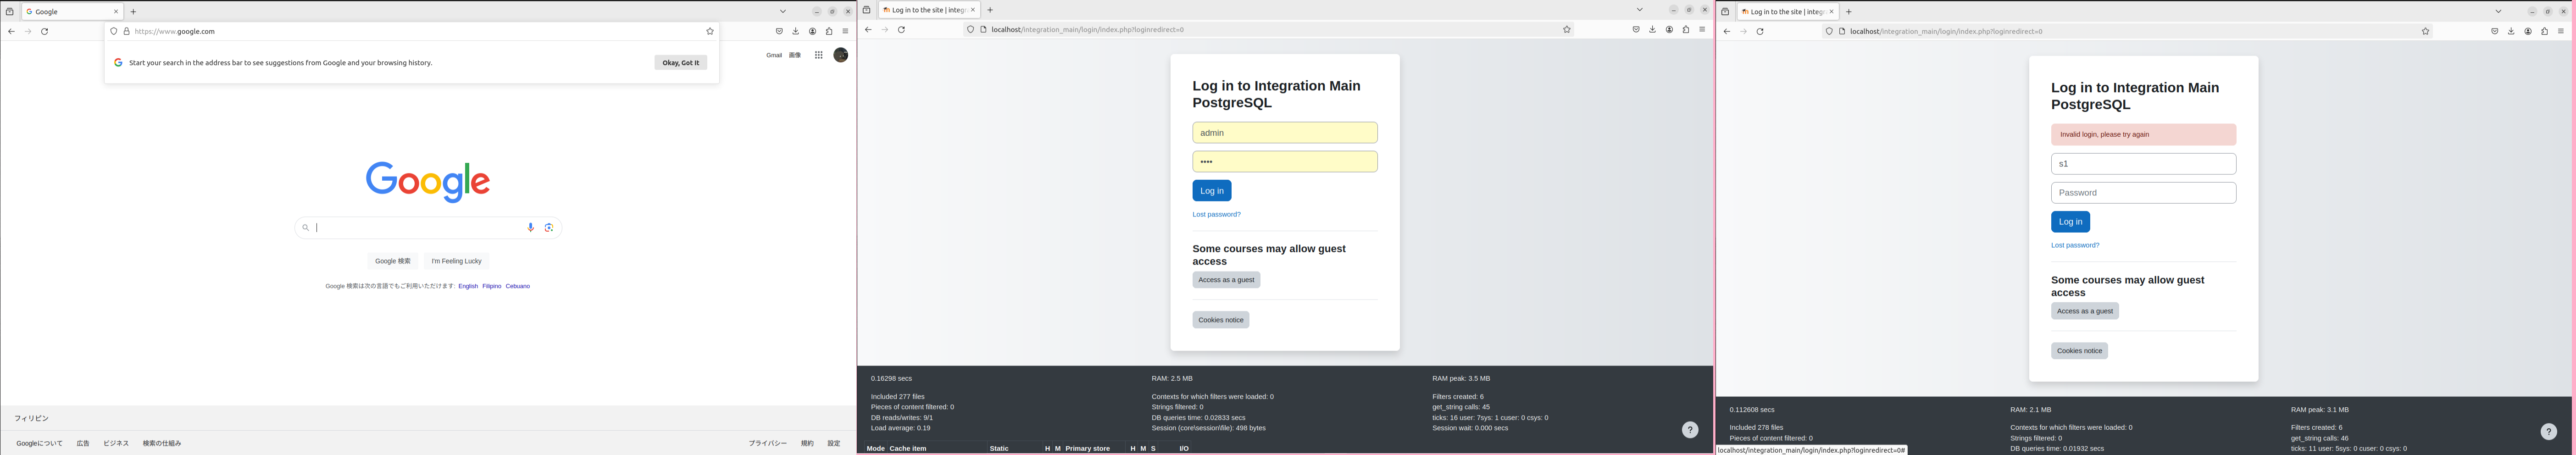Add new tab in right invalid-login window

[x=1849, y=12]
